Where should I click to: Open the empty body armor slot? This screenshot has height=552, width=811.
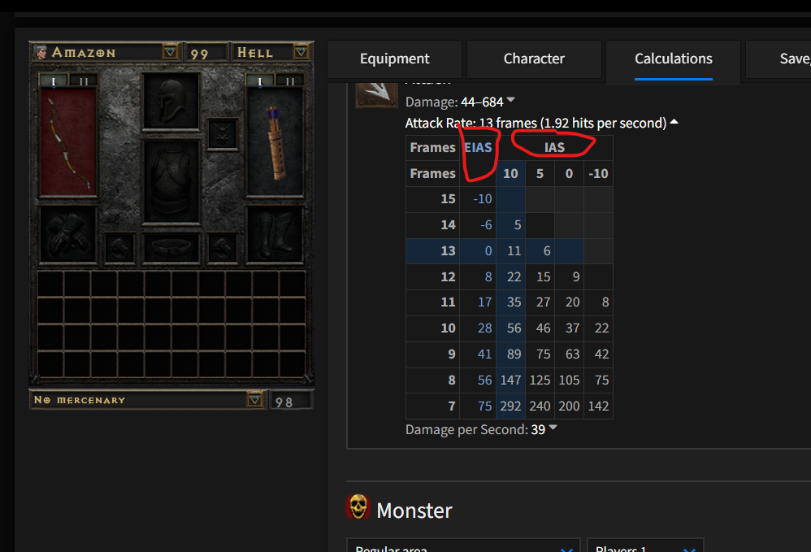(171, 181)
